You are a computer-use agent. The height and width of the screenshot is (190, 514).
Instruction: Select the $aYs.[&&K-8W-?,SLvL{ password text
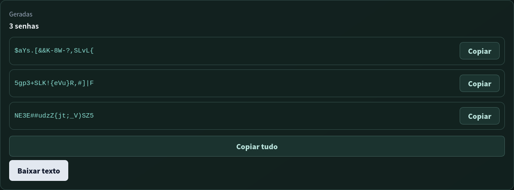(54, 51)
